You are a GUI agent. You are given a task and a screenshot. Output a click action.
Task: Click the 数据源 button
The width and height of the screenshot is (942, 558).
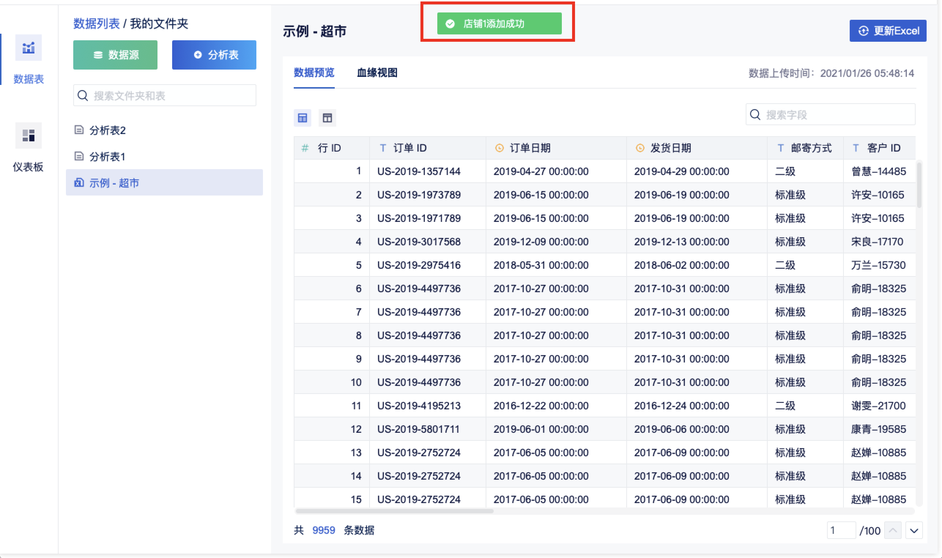point(115,55)
